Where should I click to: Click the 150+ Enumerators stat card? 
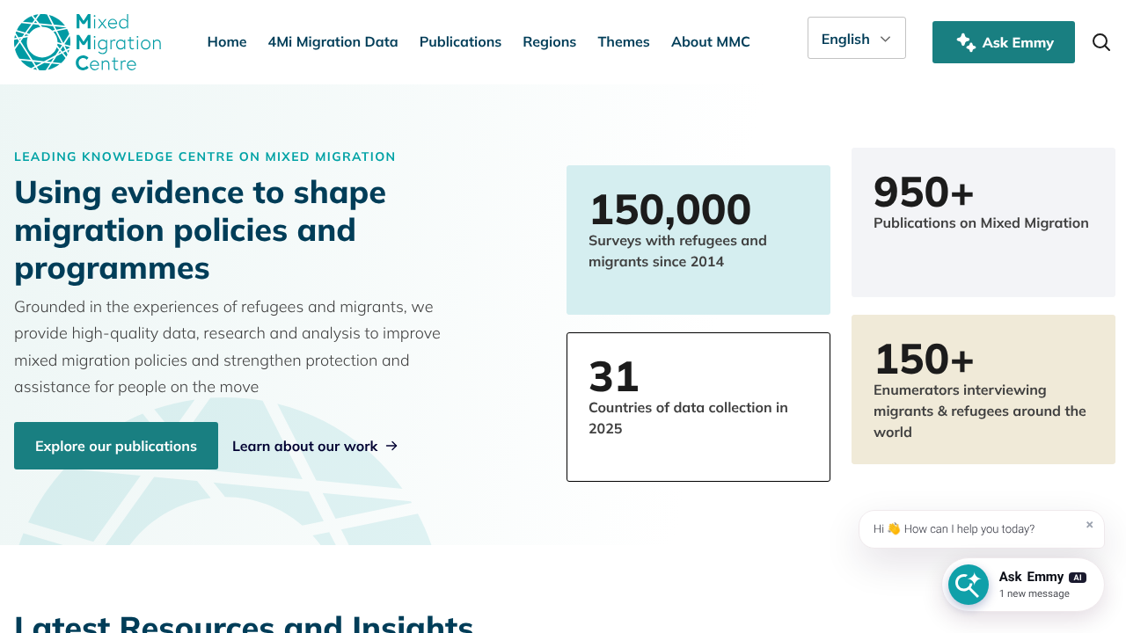tap(983, 389)
